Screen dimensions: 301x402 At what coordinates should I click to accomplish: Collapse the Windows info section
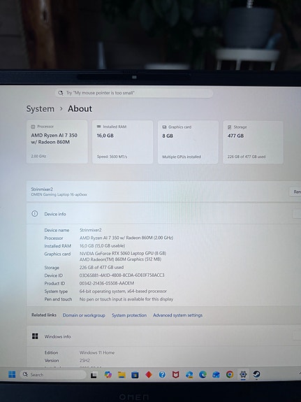click(297, 336)
